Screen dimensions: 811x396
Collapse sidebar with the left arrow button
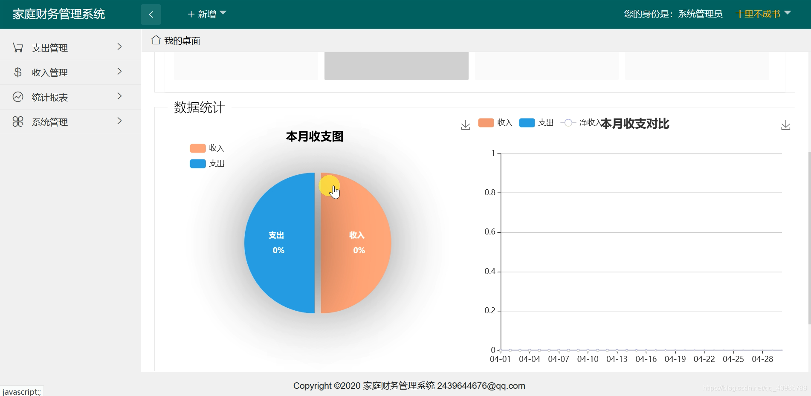(x=151, y=14)
